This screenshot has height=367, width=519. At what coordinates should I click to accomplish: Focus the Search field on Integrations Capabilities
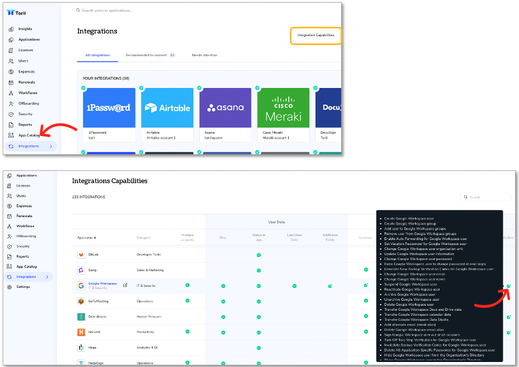[485, 197]
